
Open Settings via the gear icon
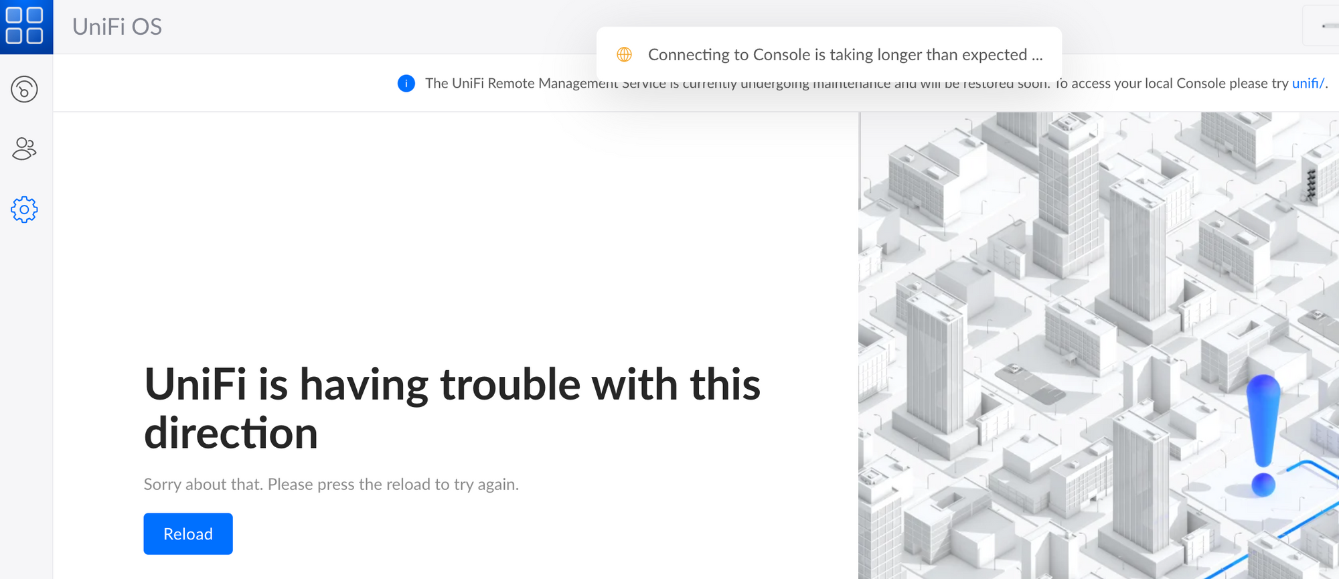[24, 210]
